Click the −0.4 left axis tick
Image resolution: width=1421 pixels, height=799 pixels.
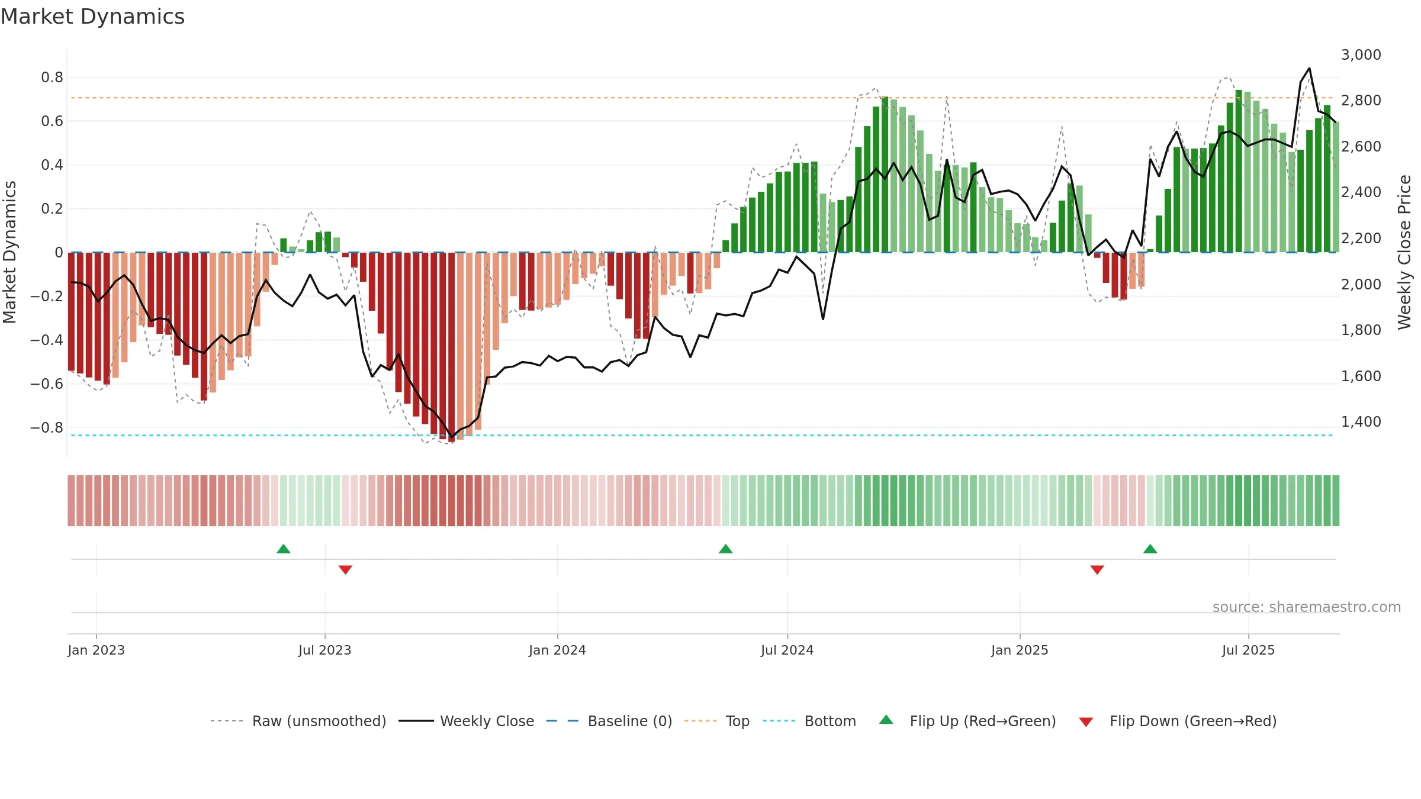pos(47,340)
